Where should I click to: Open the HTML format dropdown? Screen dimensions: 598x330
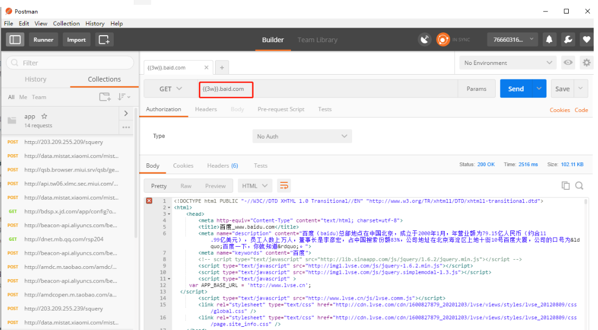click(x=255, y=186)
